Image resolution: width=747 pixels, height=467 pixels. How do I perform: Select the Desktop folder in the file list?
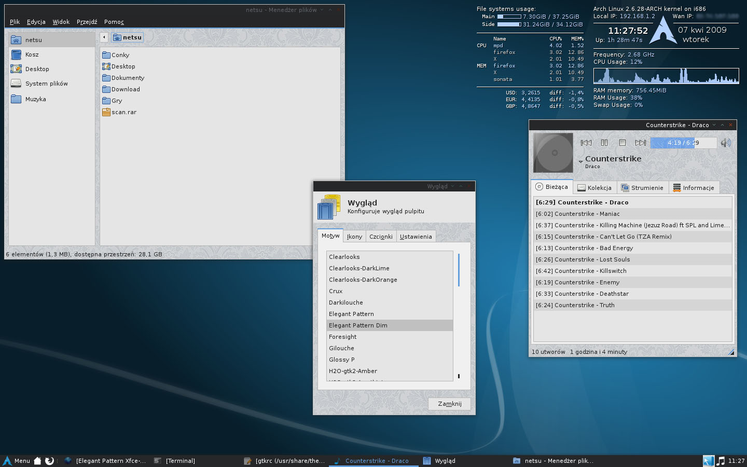pyautogui.click(x=119, y=66)
